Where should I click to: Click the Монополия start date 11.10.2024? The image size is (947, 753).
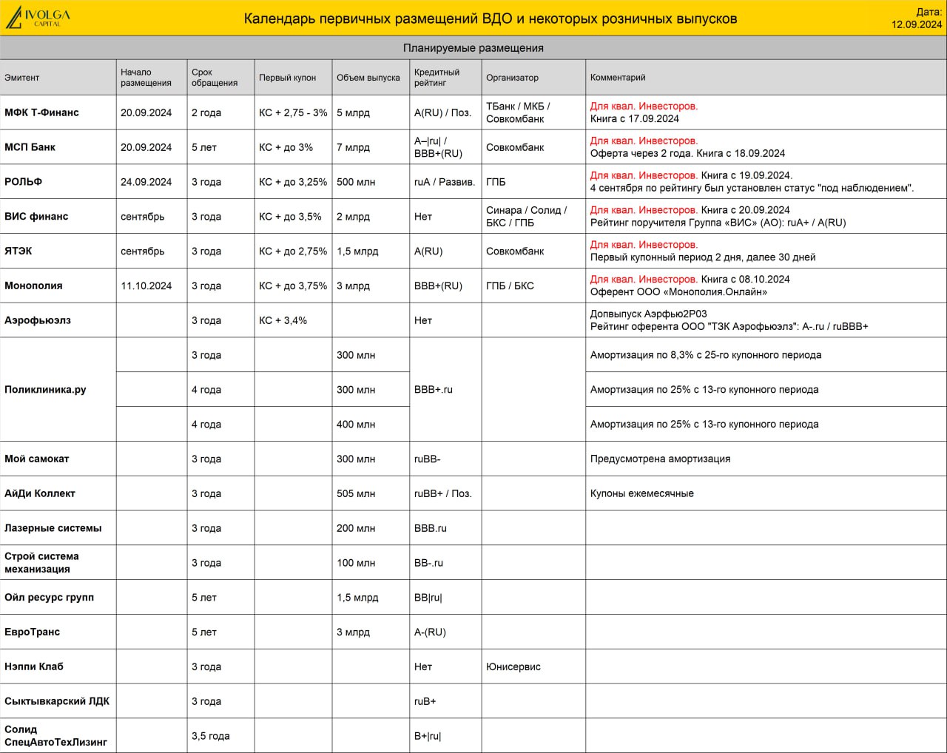click(146, 286)
